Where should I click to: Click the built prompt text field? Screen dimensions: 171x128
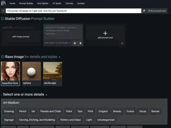pyautogui.click(x=73, y=11)
